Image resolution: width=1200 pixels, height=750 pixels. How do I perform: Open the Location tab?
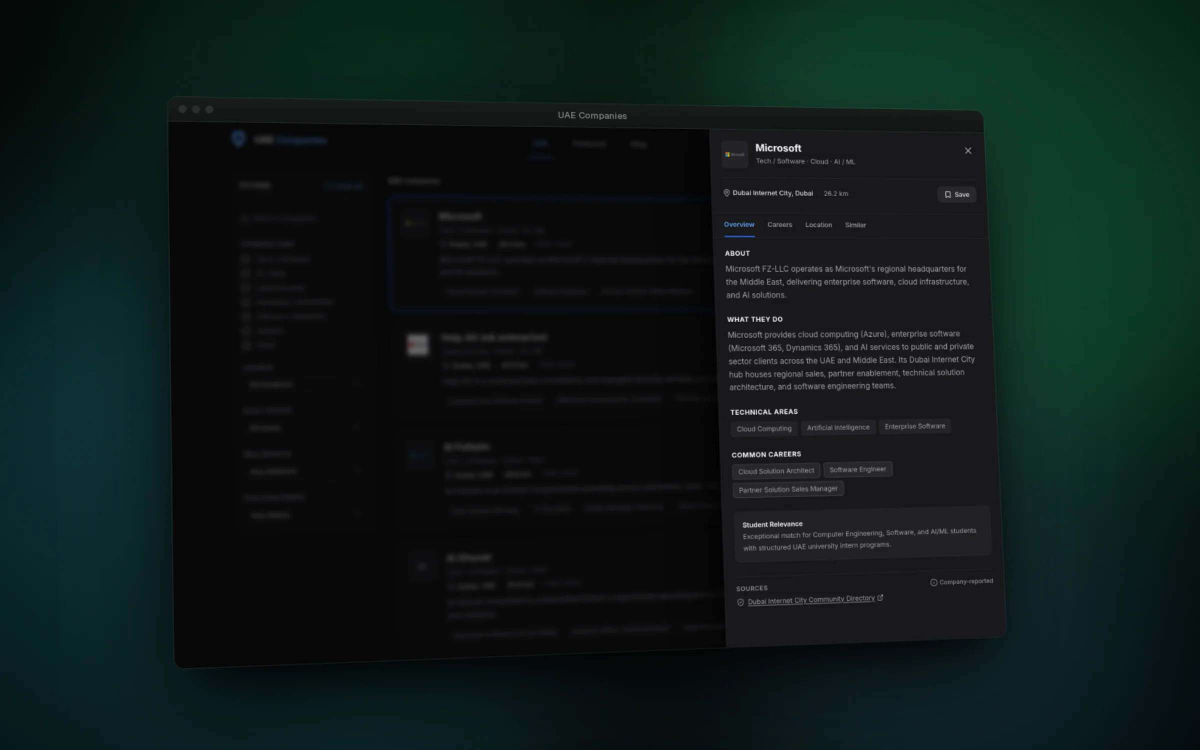pyautogui.click(x=818, y=225)
